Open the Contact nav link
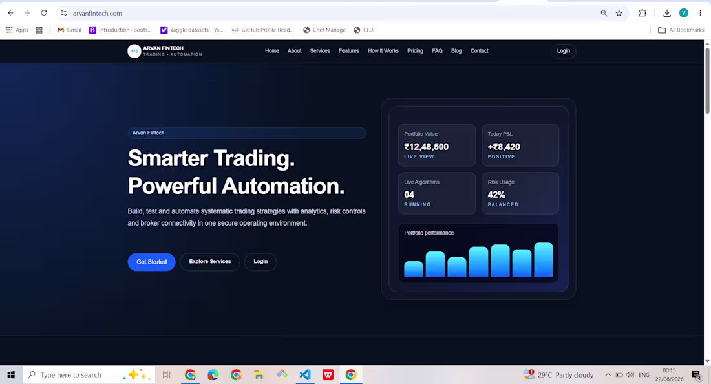The width and height of the screenshot is (711, 384). [x=480, y=51]
